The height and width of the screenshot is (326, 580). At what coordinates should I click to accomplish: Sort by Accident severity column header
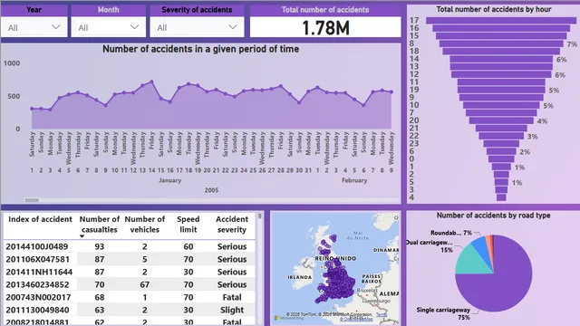(232, 225)
